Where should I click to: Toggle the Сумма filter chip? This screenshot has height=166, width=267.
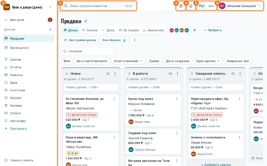[154, 61]
